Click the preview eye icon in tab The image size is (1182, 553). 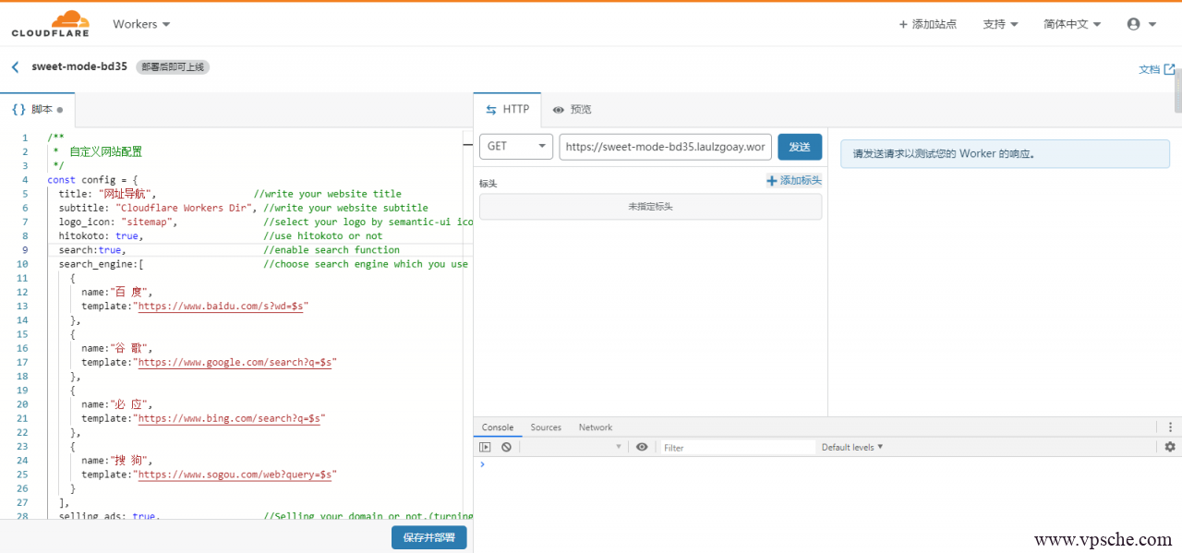click(x=558, y=109)
